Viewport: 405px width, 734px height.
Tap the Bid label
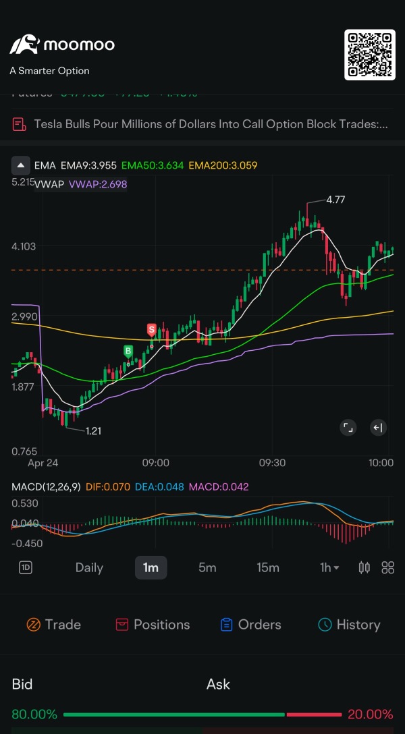pyautogui.click(x=22, y=684)
